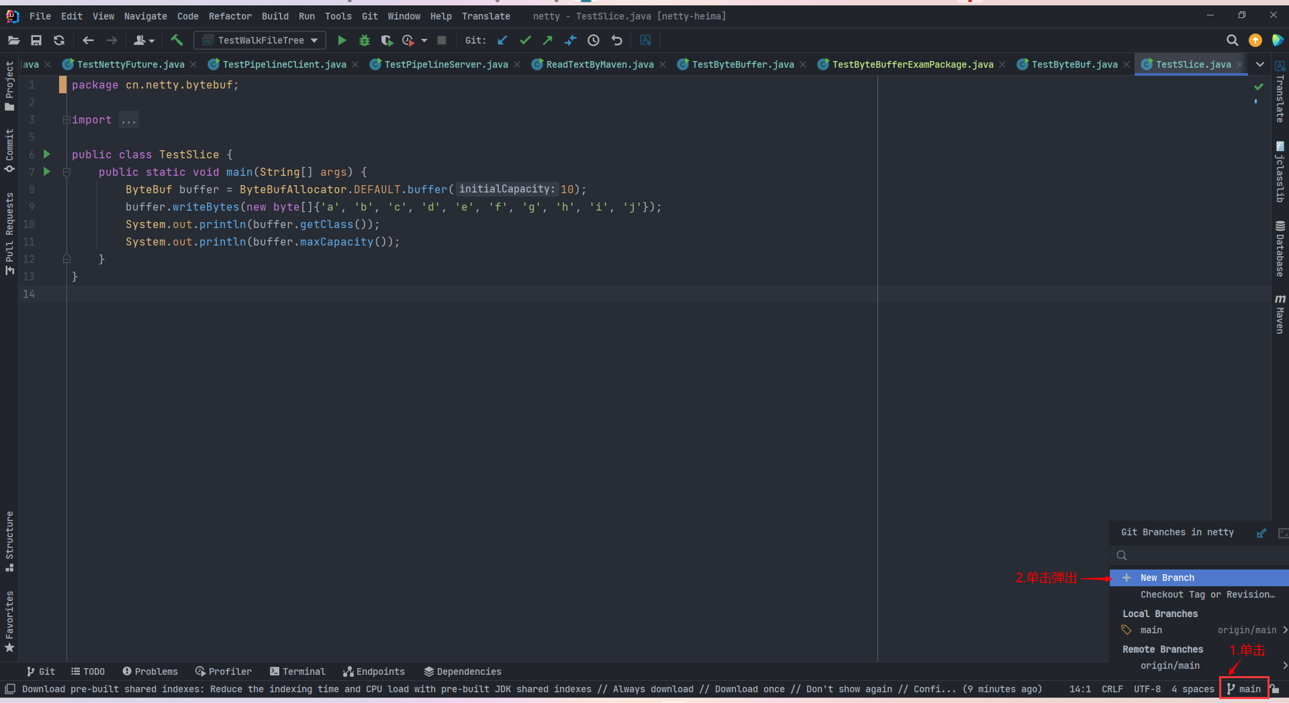Image resolution: width=1289 pixels, height=703 pixels.
Task: Click the green inspection checkmark in editor
Action: [1259, 86]
